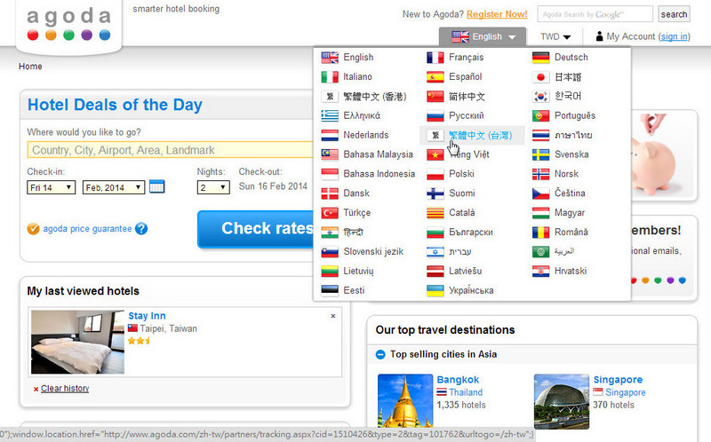This screenshot has height=442, width=711.
Task: Open the Bangkok destination link
Action: click(x=458, y=380)
